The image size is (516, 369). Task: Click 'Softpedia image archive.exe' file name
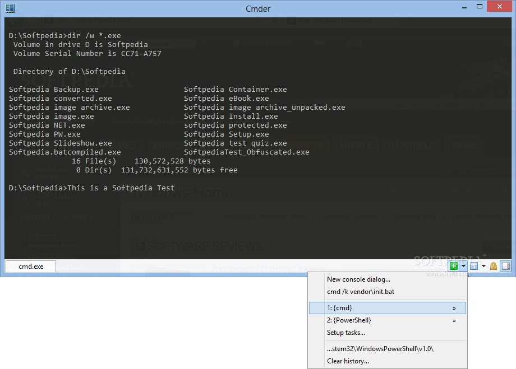(x=70, y=107)
